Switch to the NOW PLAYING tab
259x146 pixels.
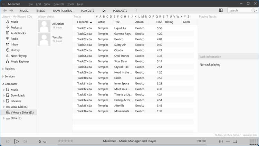tap(63, 11)
